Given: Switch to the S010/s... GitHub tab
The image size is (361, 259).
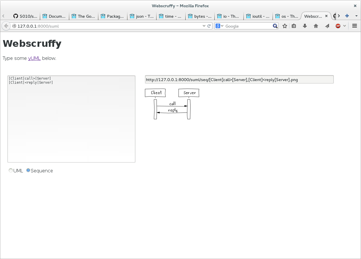Looking at the screenshot, I should (25, 16).
